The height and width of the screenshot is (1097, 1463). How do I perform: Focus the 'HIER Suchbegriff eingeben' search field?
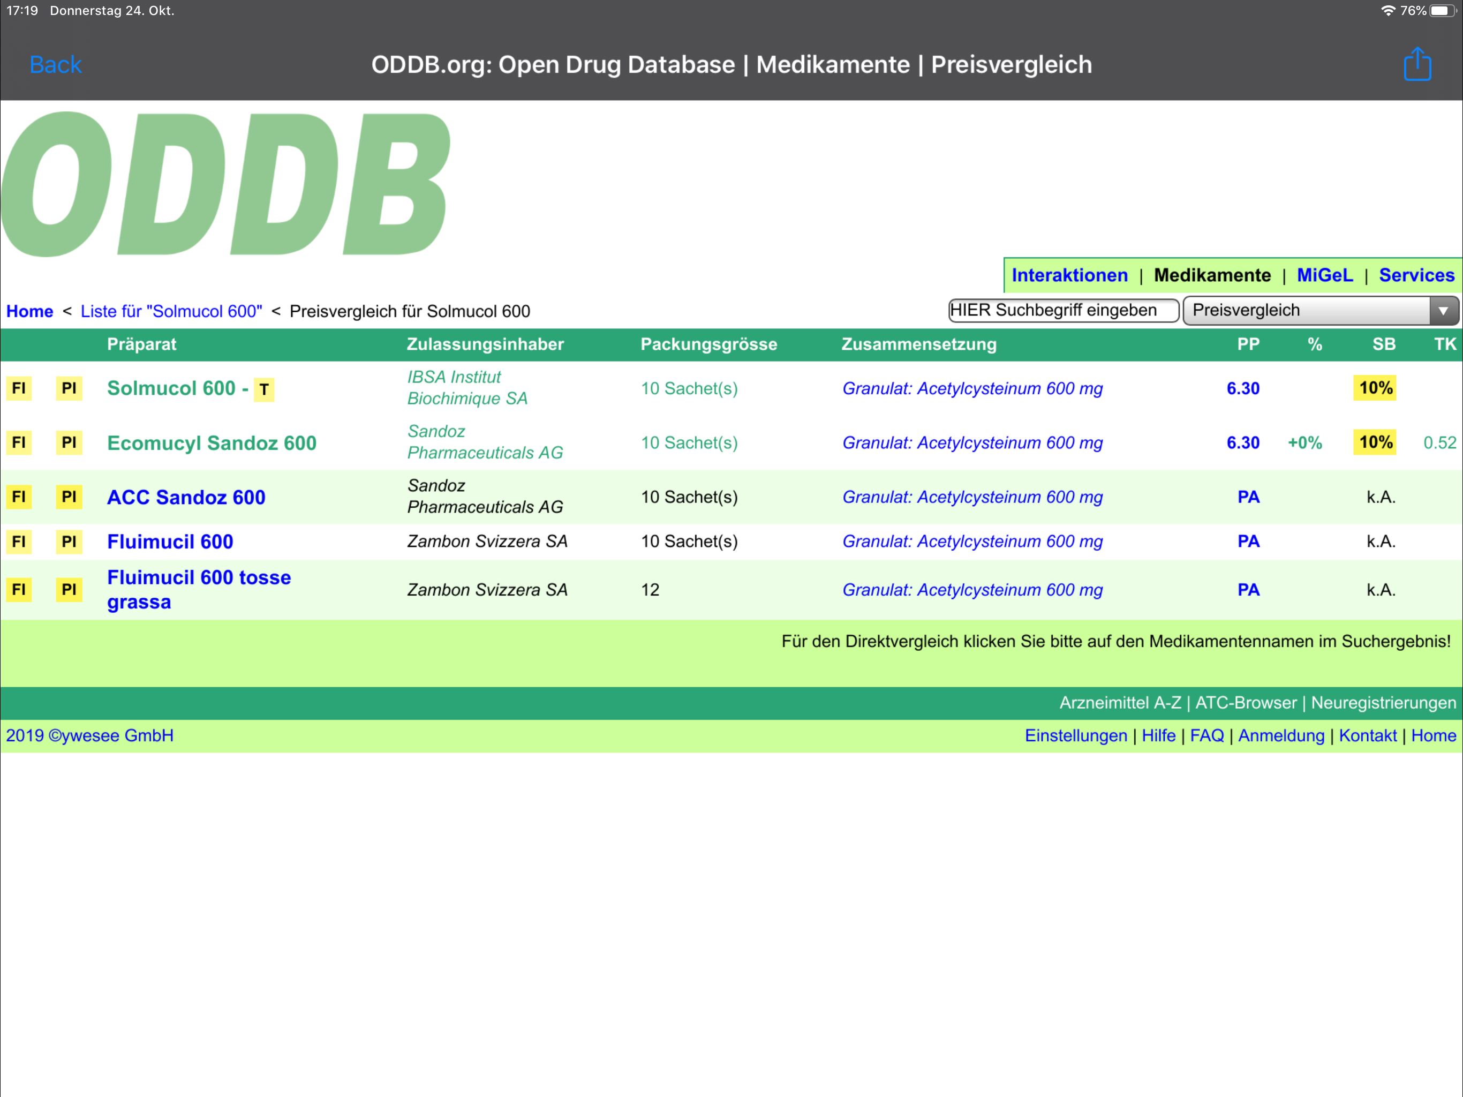1064,310
